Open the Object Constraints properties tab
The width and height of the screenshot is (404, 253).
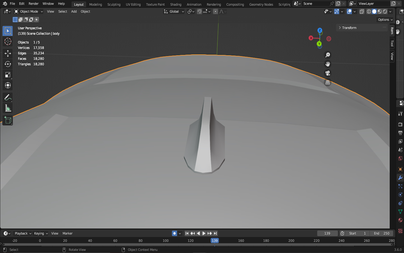pos(400,203)
